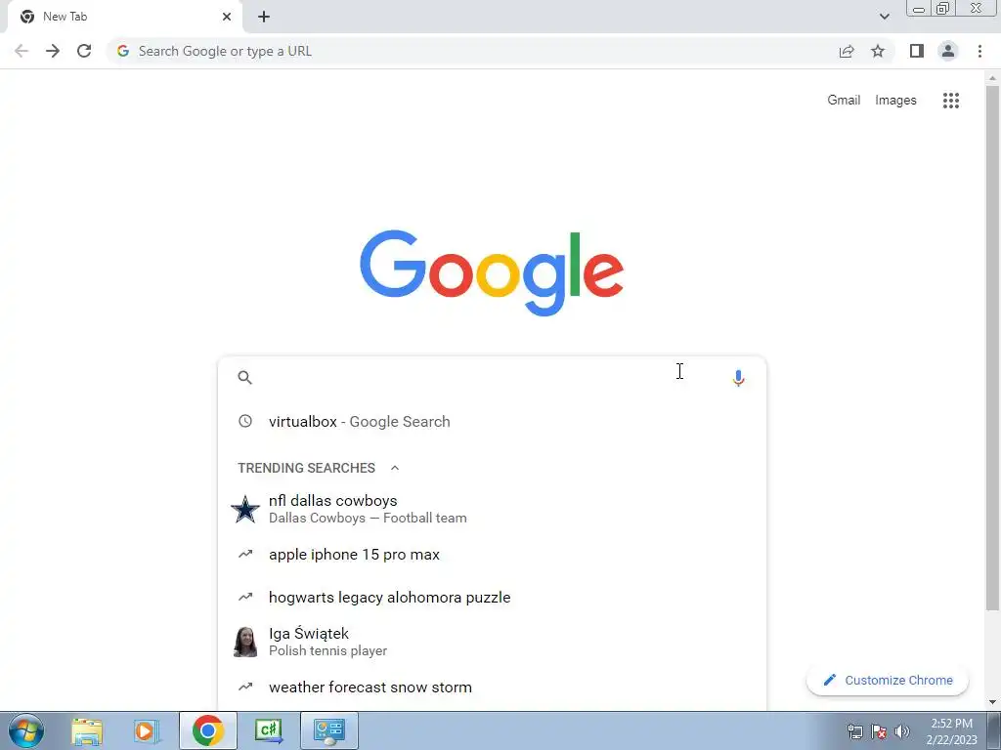Choose hogwarts legacy alohomora puzzle suggestion
This screenshot has width=1001, height=750.
pyautogui.click(x=492, y=597)
